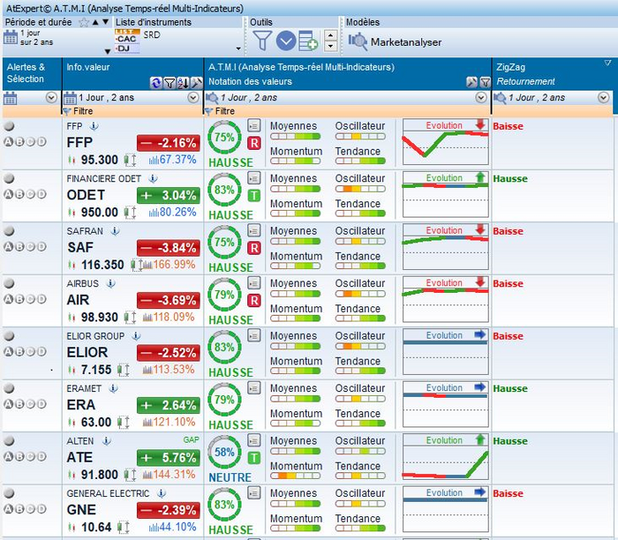Screen dimensions: 618x540
Task: Select list D for the ELIOR row
Action: click(x=41, y=351)
